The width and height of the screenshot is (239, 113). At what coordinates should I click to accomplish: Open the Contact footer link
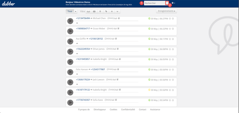(143, 110)
